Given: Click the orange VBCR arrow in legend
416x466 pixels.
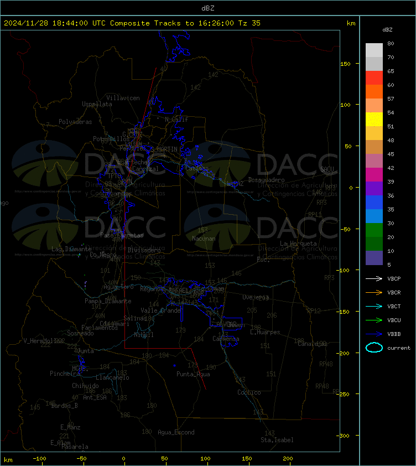Looking at the screenshot, I should click(374, 292).
